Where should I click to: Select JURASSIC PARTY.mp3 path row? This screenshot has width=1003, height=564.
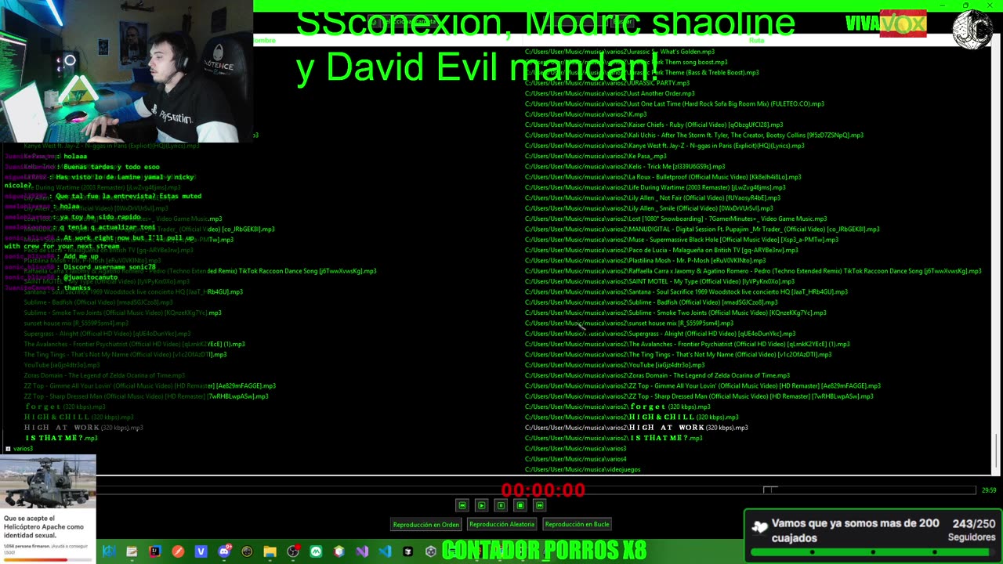(607, 83)
